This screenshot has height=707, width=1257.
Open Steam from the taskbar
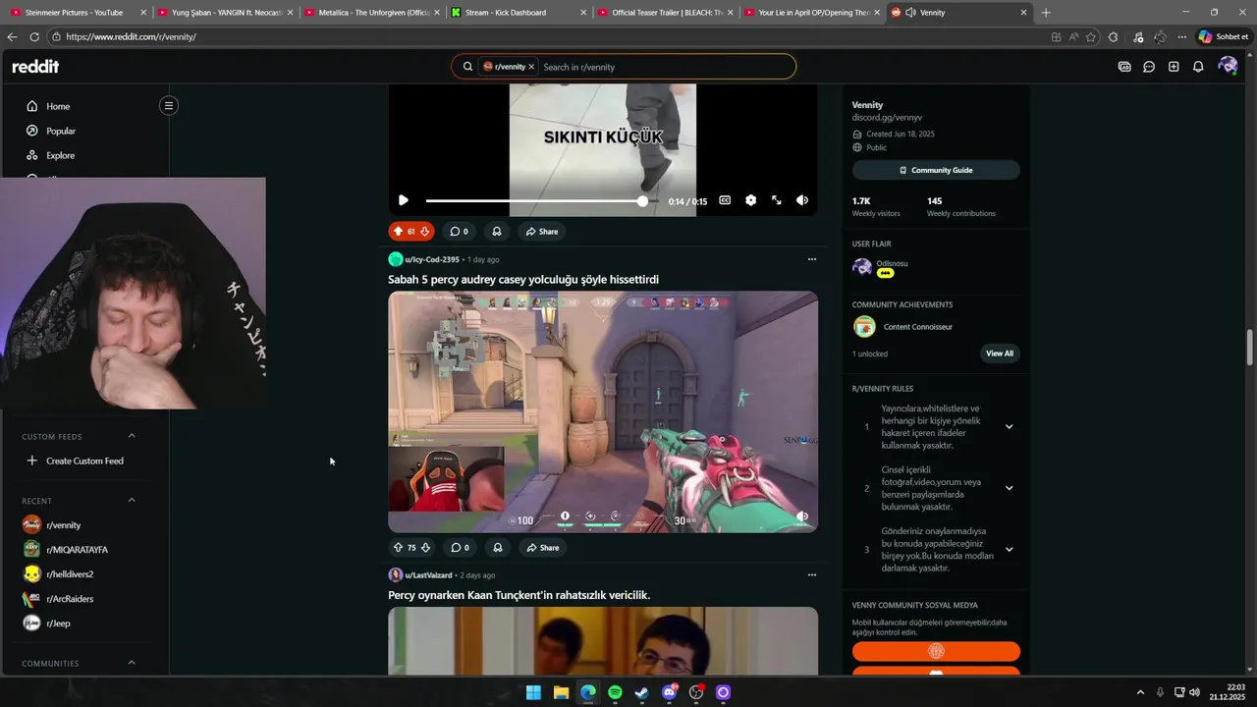[641, 692]
